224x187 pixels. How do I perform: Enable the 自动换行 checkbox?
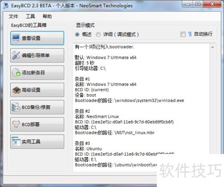183,34
